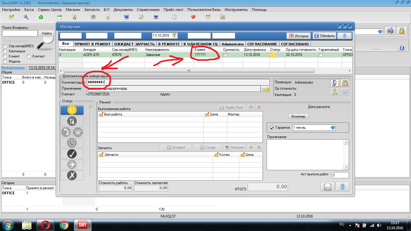
Task: Click the red heart toolbar icon
Action: coord(193,17)
